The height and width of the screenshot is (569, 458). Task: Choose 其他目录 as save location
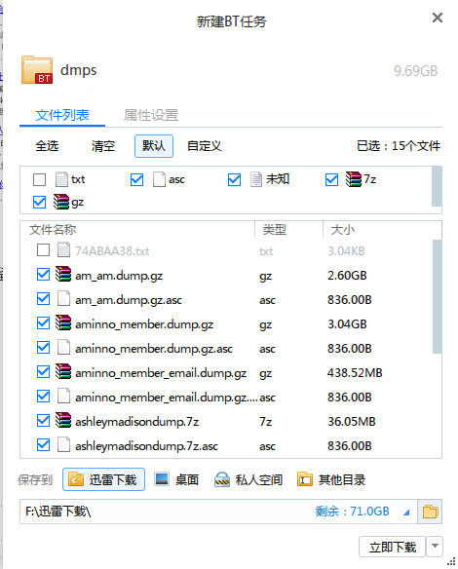(331, 479)
